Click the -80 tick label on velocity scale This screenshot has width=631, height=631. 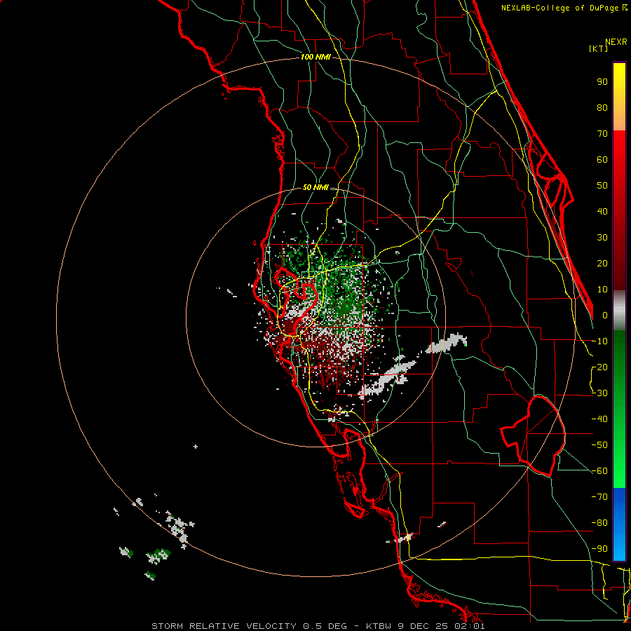pos(599,523)
